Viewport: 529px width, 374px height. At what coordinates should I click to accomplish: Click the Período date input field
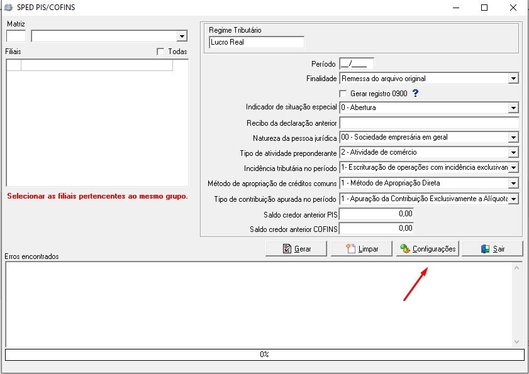pos(357,63)
